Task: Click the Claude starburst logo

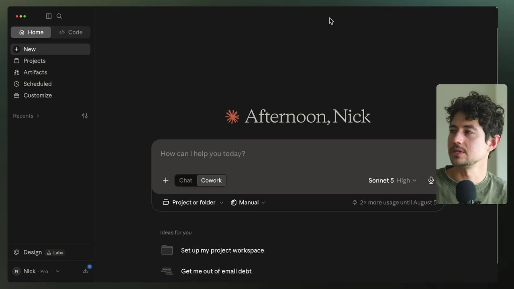Action: pos(232,116)
